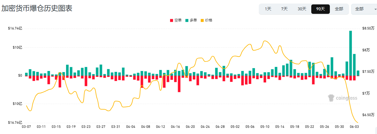
Task: Click the 04-20 date axis label
Action: click(190, 127)
